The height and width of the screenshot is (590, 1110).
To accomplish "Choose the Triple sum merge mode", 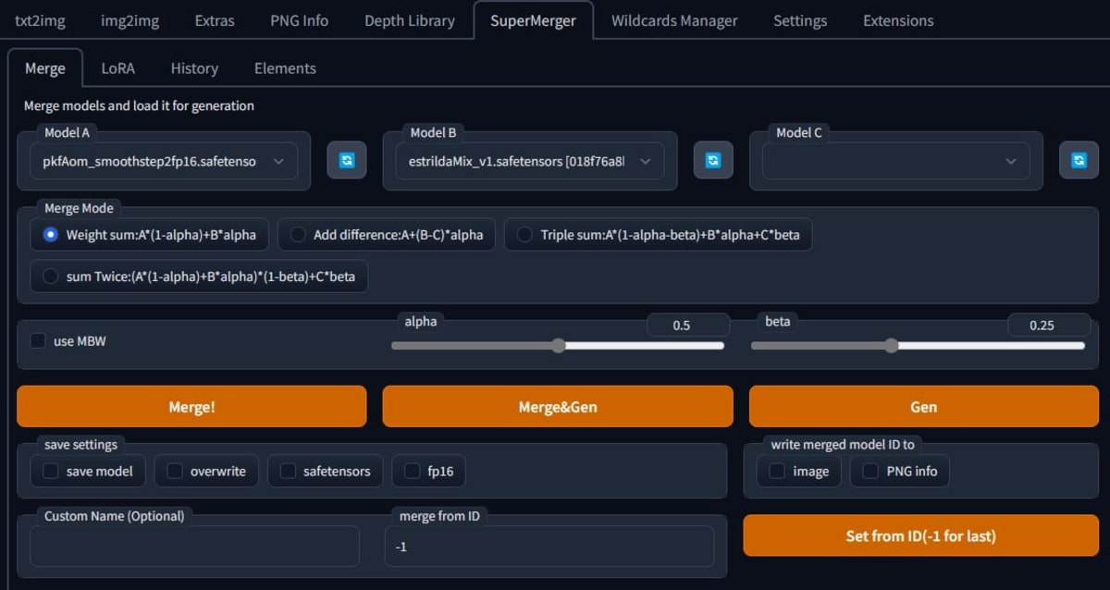I will [658, 235].
